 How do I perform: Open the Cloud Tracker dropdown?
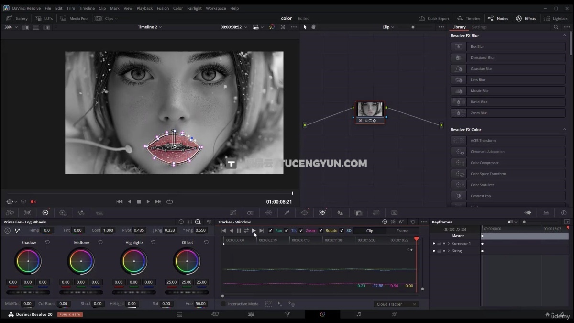pyautogui.click(x=396, y=304)
